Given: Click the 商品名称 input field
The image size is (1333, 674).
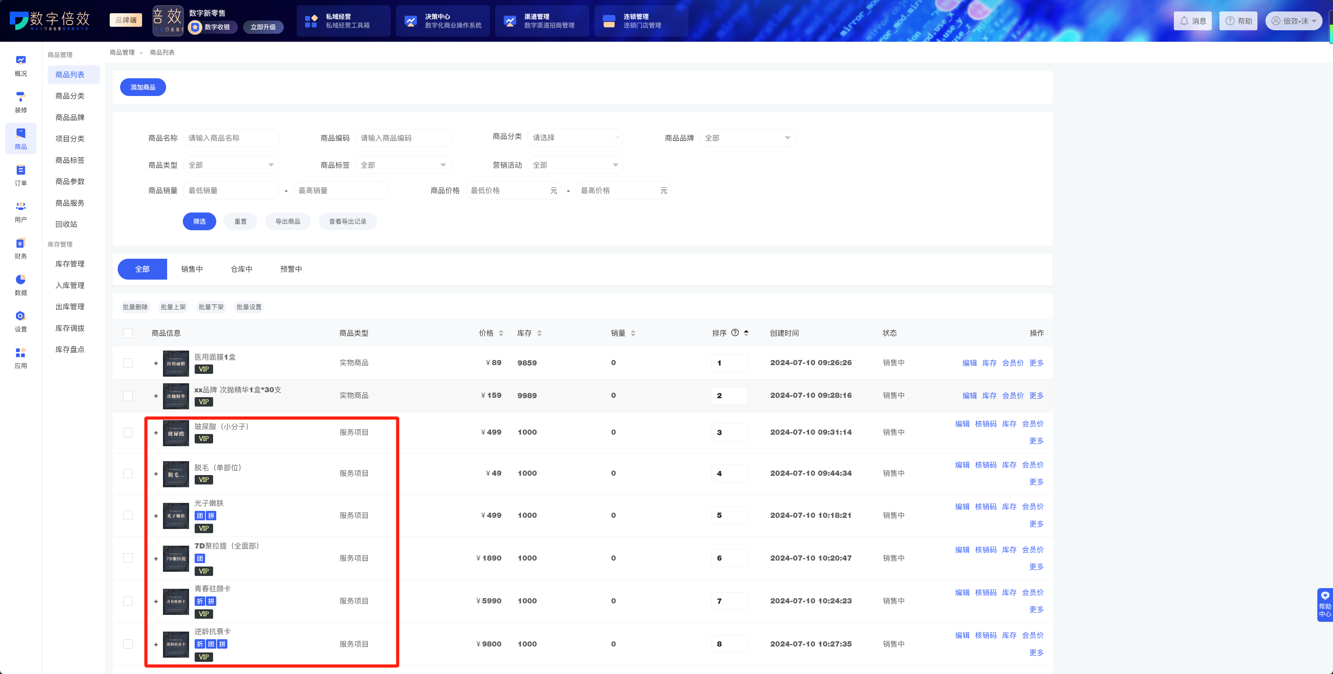Looking at the screenshot, I should (x=231, y=138).
